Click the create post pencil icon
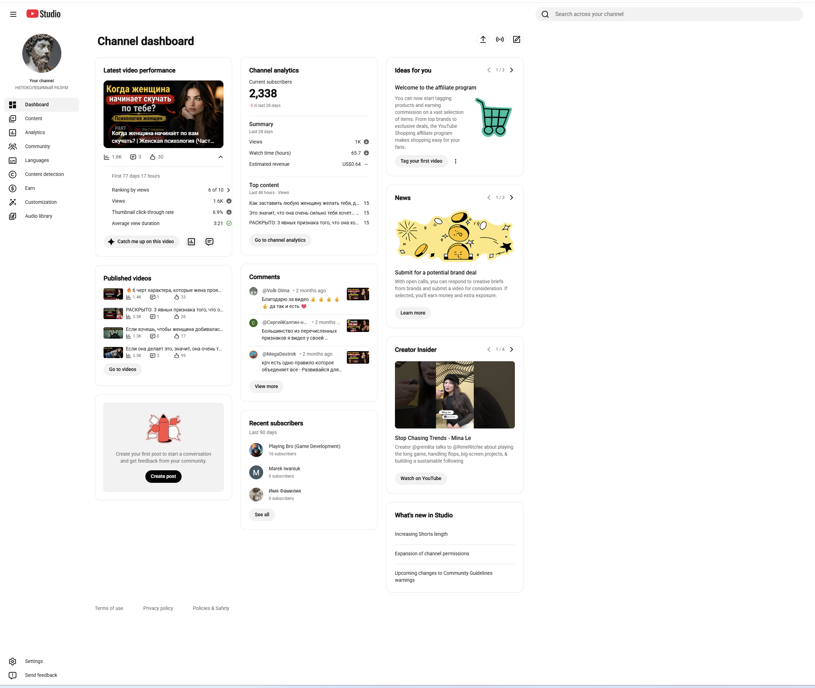 [x=516, y=39]
